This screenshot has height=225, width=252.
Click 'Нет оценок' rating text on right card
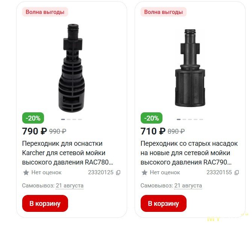[165, 172]
